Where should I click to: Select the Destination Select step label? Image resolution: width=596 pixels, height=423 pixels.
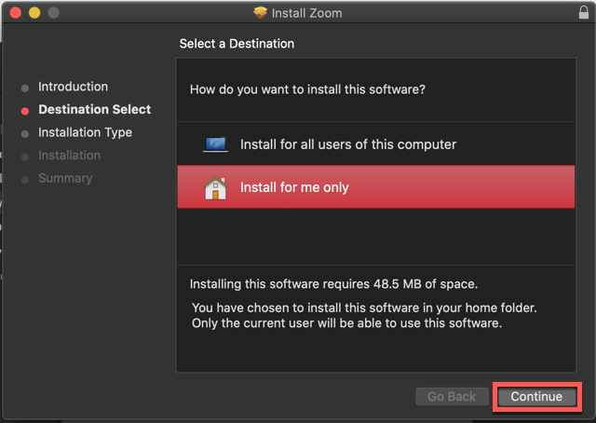click(x=95, y=109)
